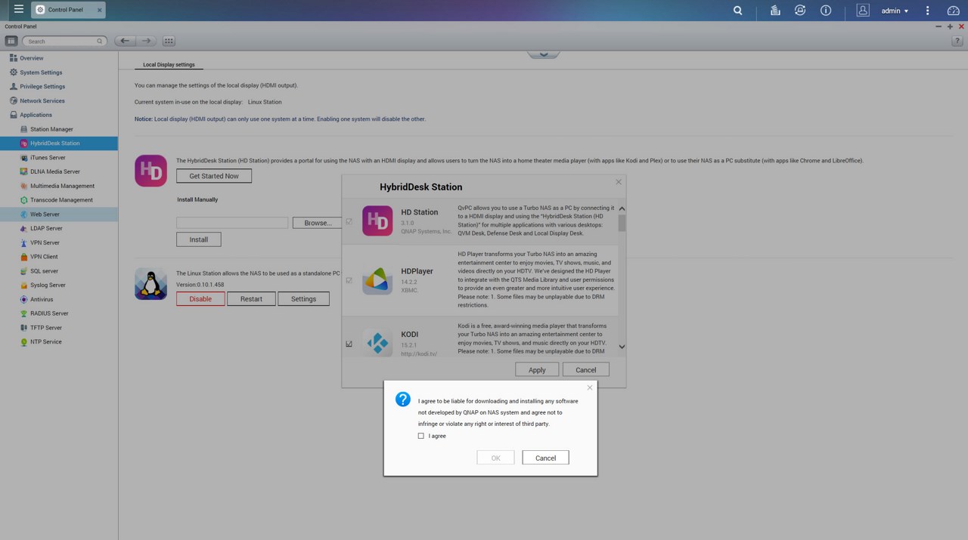Click the Install button

click(199, 239)
